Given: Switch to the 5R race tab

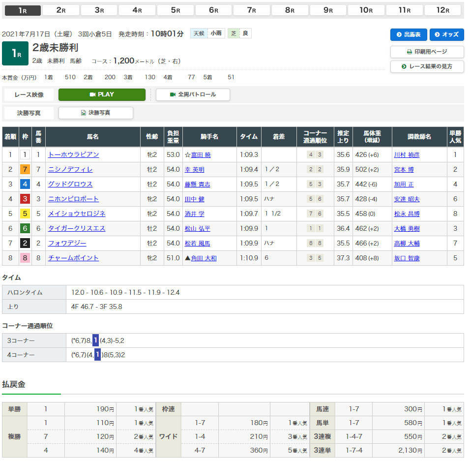Looking at the screenshot, I should (x=176, y=10).
